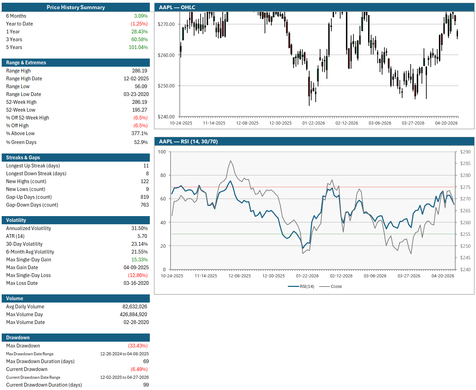Select the Range High value 286.19

[140, 71]
